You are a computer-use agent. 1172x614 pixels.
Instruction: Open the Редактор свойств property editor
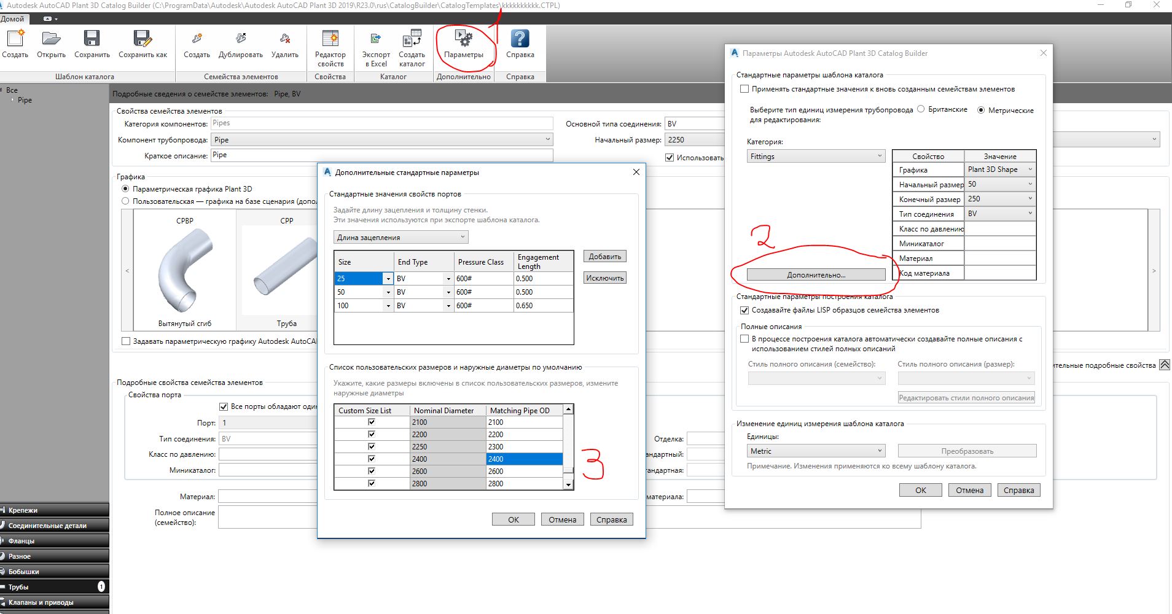point(330,39)
